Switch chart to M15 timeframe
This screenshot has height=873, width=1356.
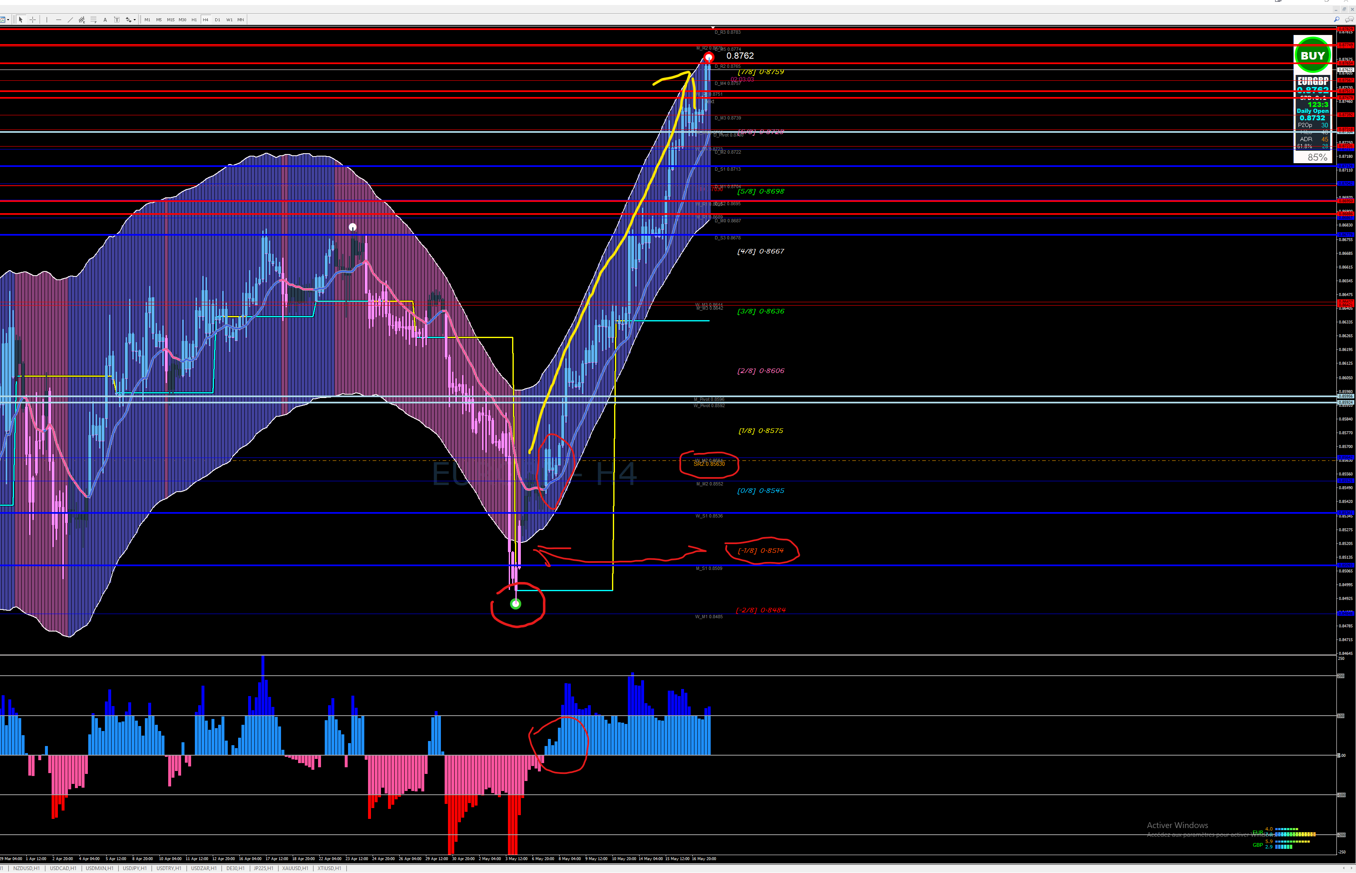171,20
